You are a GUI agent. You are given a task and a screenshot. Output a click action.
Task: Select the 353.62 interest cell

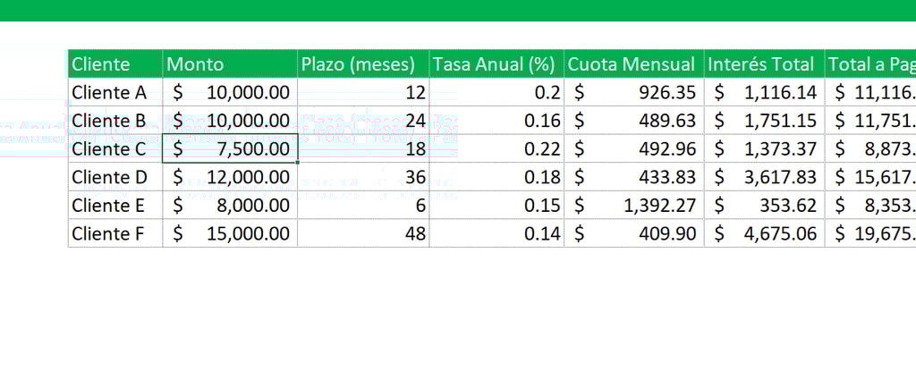pyautogui.click(x=764, y=206)
